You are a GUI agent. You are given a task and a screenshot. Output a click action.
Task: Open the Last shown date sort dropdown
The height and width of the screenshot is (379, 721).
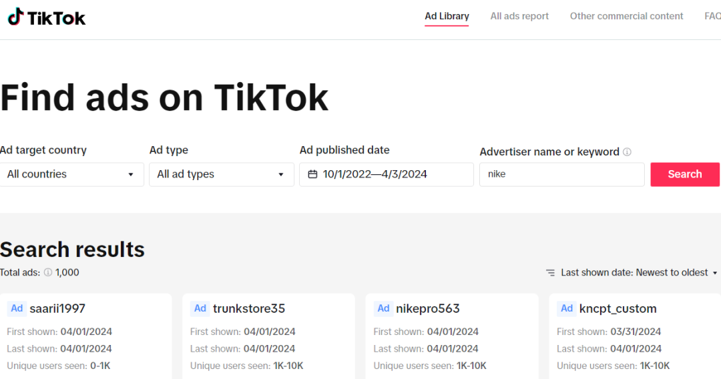pyautogui.click(x=632, y=272)
